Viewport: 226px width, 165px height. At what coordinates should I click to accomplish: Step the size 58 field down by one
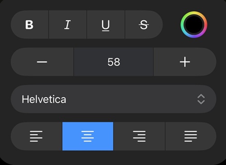42,62
